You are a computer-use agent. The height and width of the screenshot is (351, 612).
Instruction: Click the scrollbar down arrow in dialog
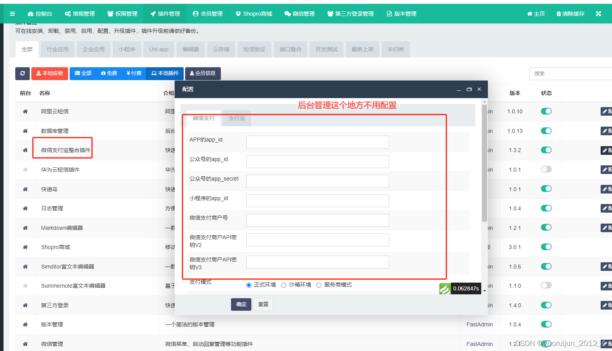pyautogui.click(x=484, y=291)
